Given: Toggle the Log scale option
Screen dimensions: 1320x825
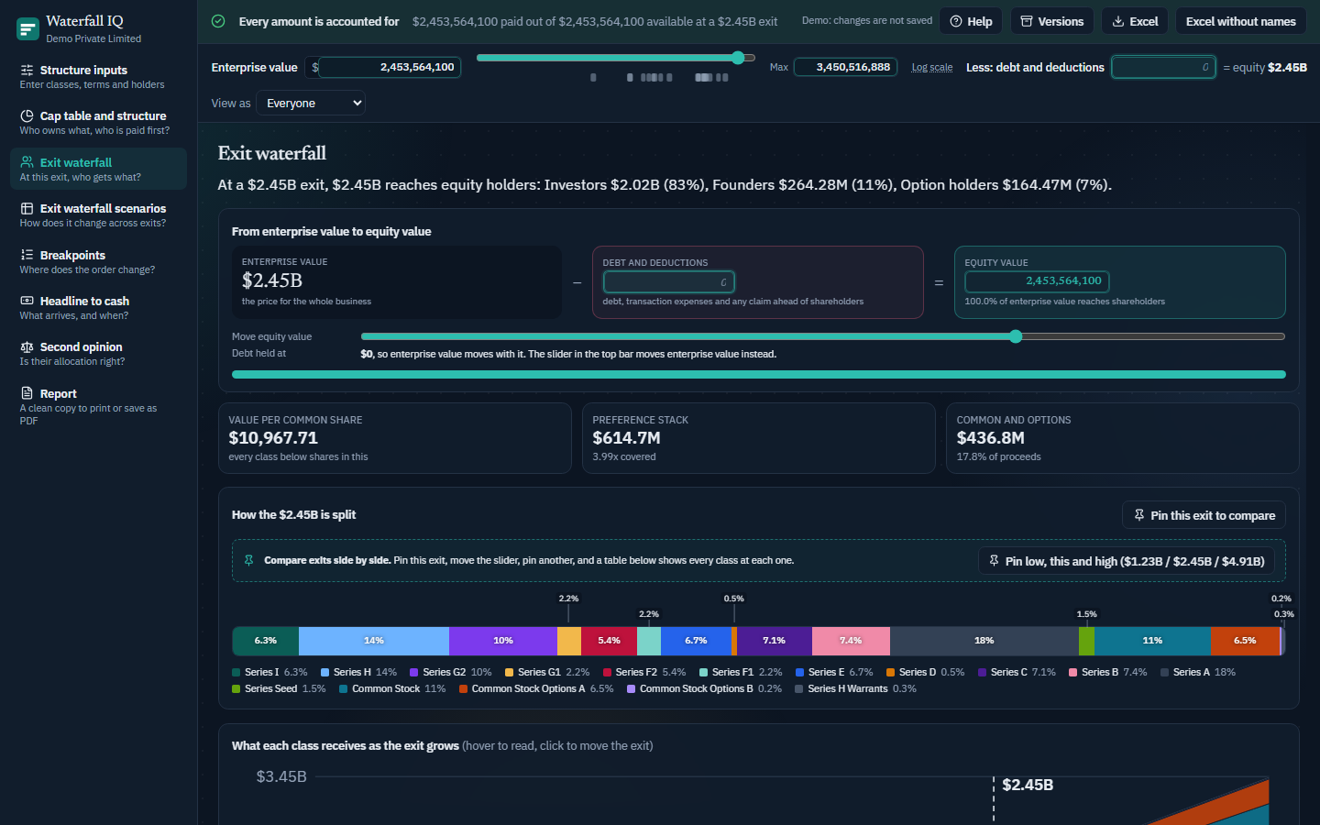Looking at the screenshot, I should 931,67.
